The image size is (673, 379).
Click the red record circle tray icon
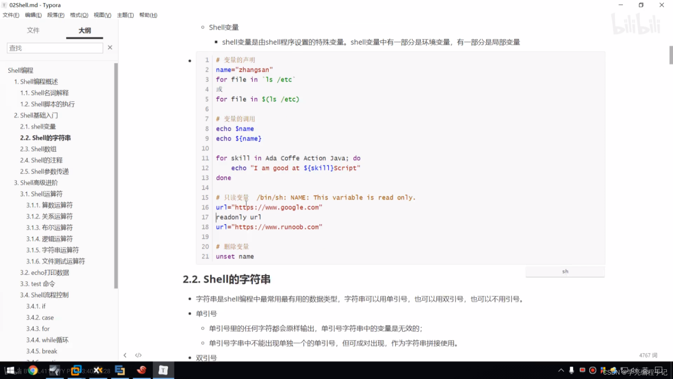click(593, 371)
